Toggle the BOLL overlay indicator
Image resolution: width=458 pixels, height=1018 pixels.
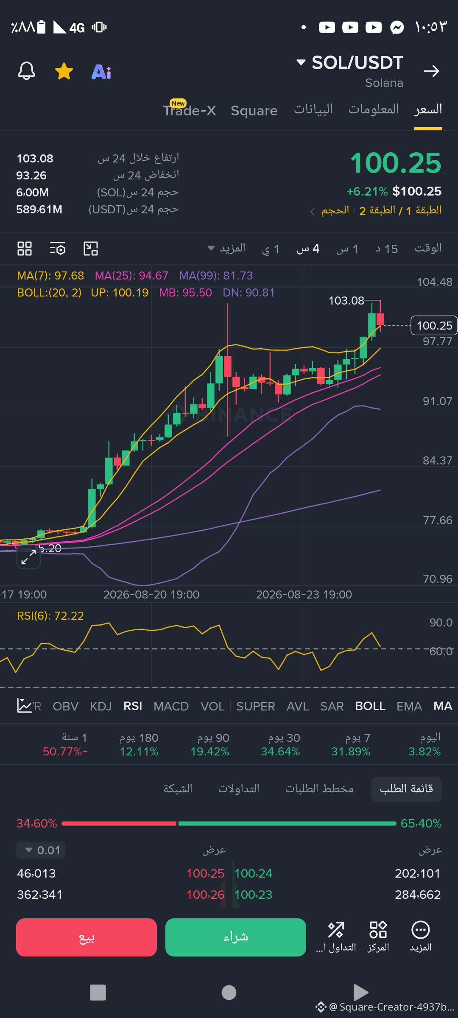(370, 706)
